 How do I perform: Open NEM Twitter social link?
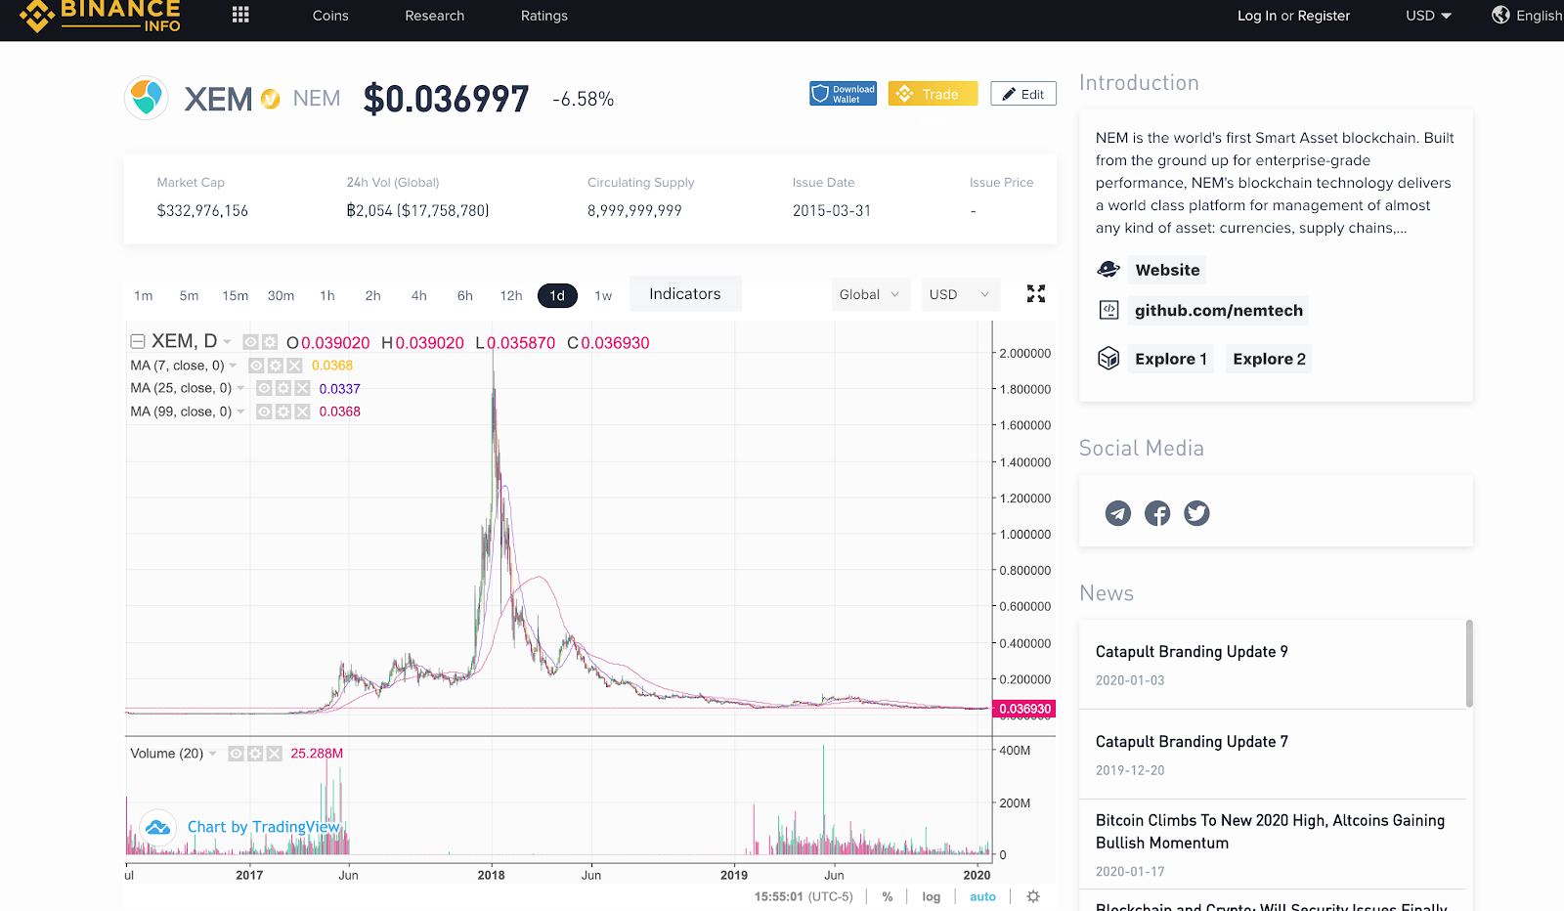coord(1196,513)
